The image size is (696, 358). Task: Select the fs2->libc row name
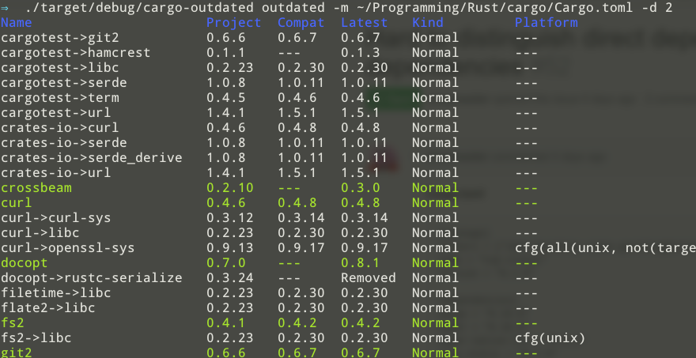tap(36, 338)
